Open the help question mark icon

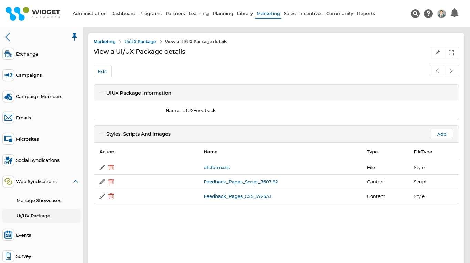coord(428,14)
